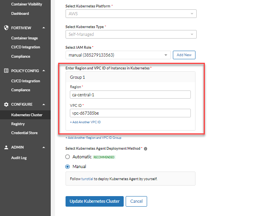Collapse the Configure sidebar section
The image size is (279, 216).
pos(44,104)
